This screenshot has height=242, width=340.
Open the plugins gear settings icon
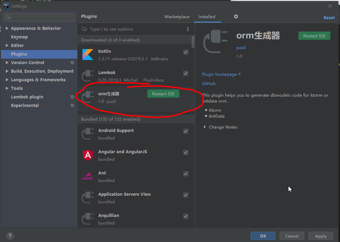[236, 16]
